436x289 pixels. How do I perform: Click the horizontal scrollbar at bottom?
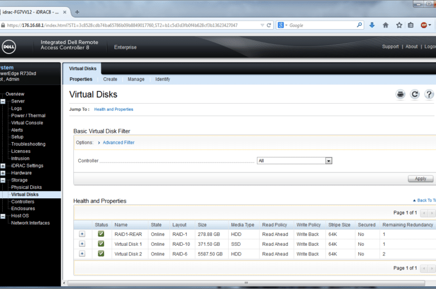[246, 283]
